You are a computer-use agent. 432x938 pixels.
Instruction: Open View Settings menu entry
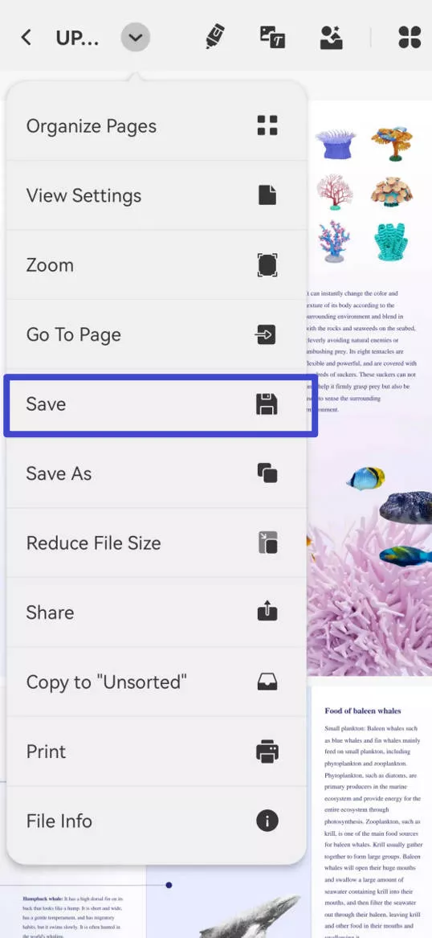point(157,195)
